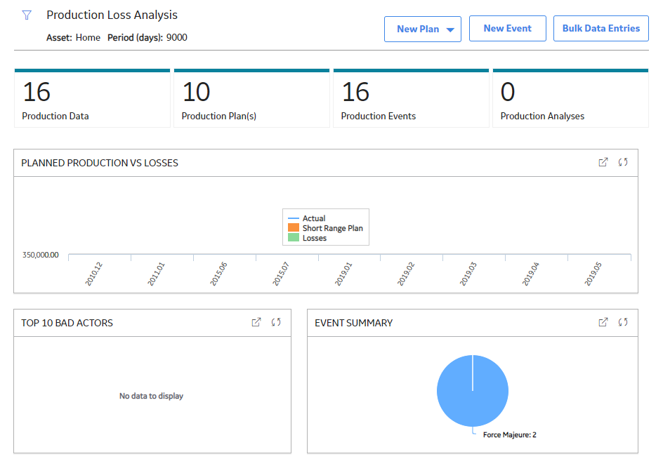The height and width of the screenshot is (459, 663).
Task: Refresh the Event Summary chart
Action: 623,322
